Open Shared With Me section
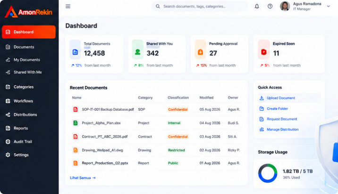 29,72
